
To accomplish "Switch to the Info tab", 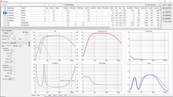I will [21, 46].
